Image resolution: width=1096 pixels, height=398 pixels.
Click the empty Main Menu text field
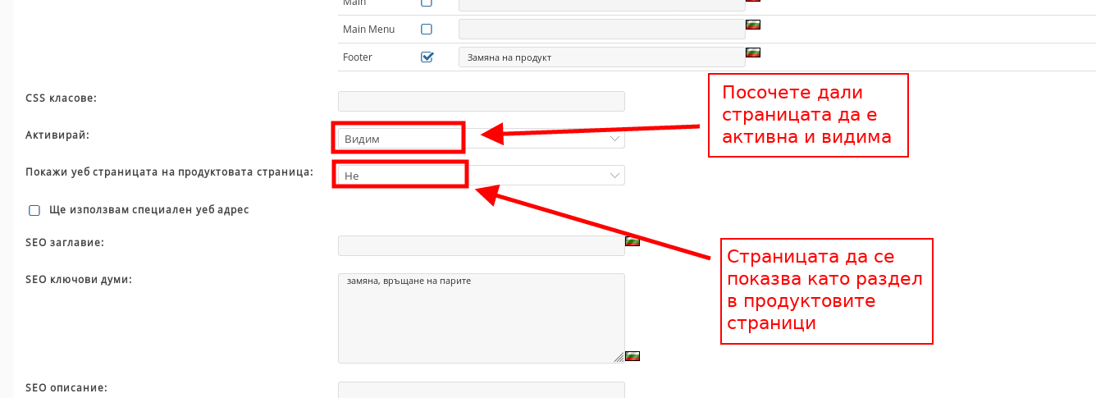[601, 30]
